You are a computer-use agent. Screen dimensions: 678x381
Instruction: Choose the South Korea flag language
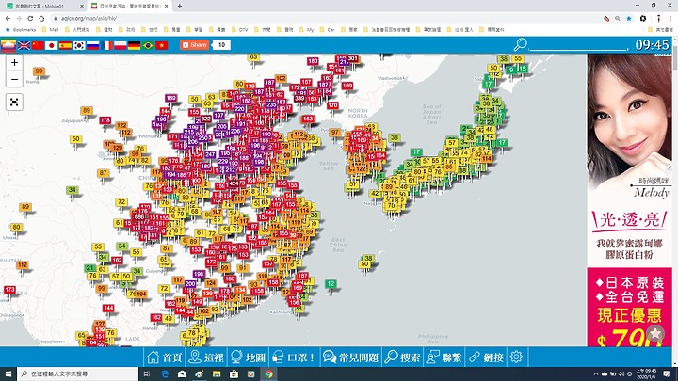point(79,45)
